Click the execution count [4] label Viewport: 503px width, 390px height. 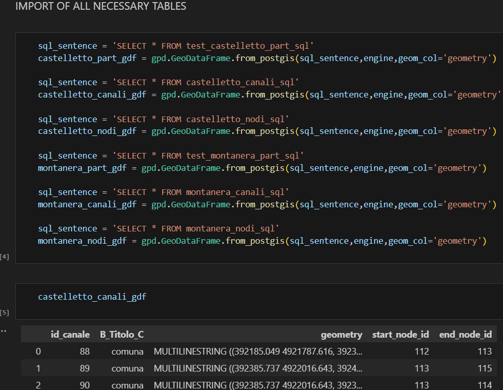5,257
